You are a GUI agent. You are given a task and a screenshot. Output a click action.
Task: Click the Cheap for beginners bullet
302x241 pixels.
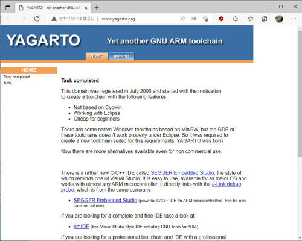[x=97, y=119]
